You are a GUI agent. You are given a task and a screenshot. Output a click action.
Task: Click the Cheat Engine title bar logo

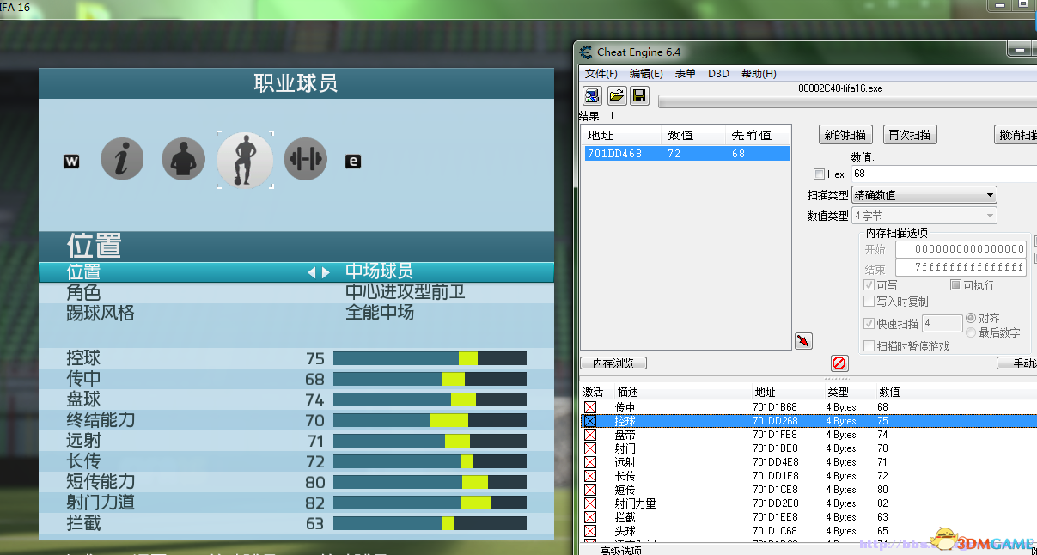click(586, 52)
